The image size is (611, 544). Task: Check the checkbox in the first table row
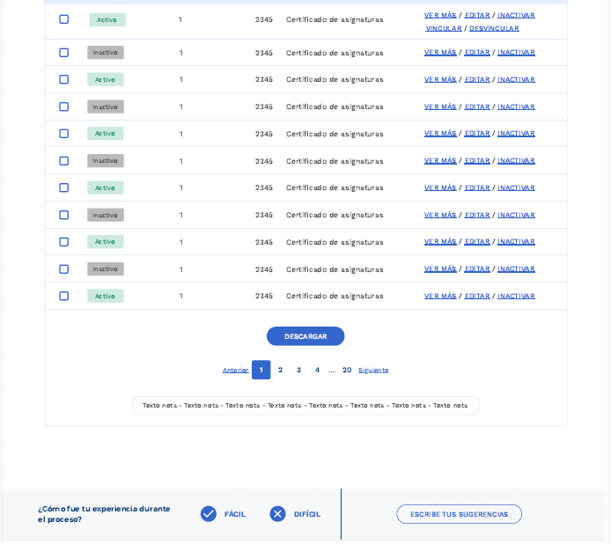tap(63, 19)
